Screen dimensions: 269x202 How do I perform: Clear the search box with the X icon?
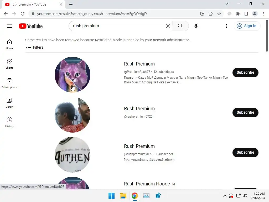(x=168, y=26)
